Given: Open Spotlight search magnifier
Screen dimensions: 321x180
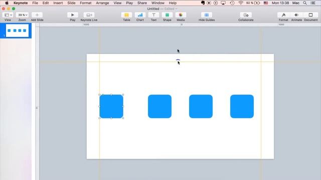Looking at the screenshot, I should point(305,3).
